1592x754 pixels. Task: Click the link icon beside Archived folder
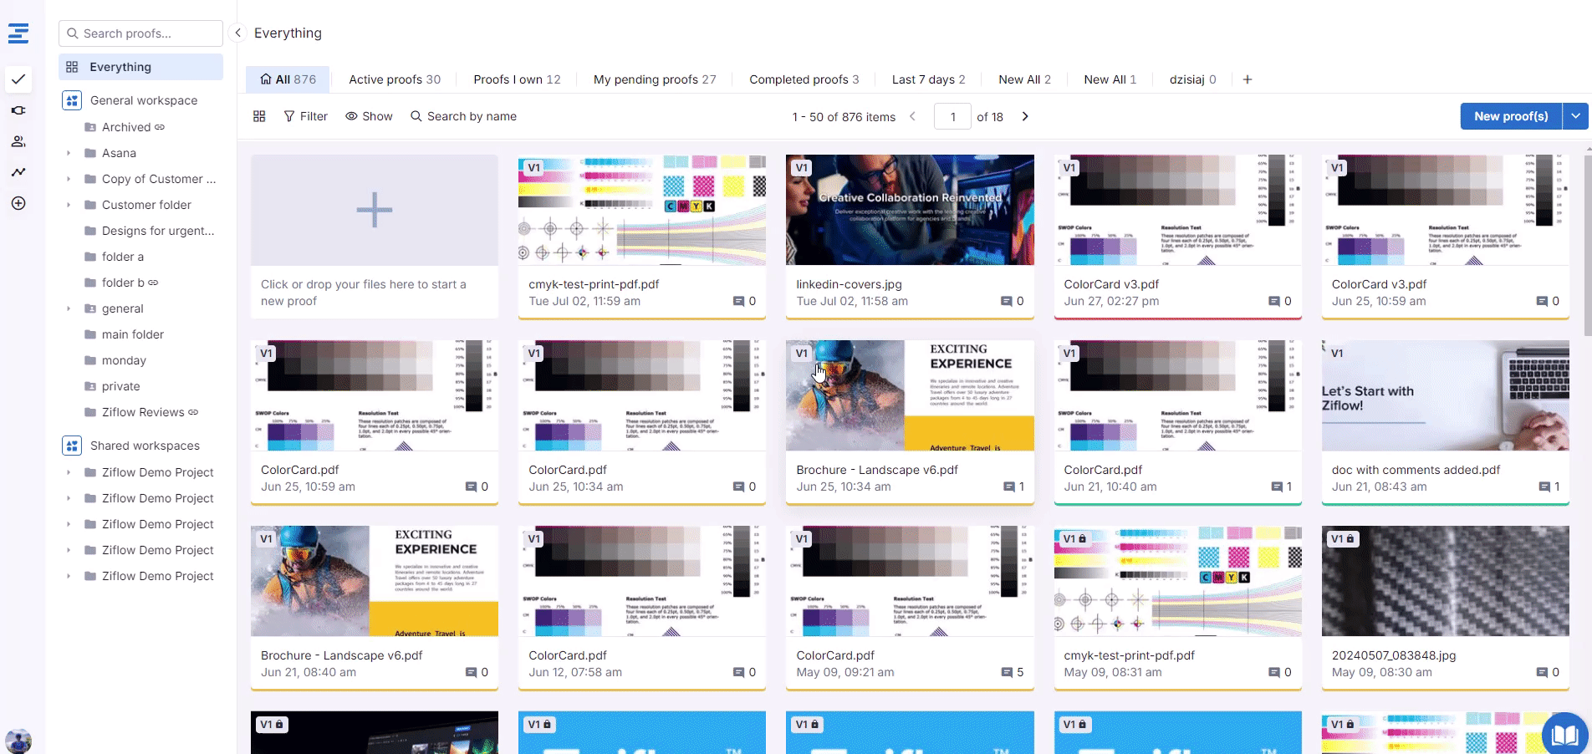click(160, 127)
